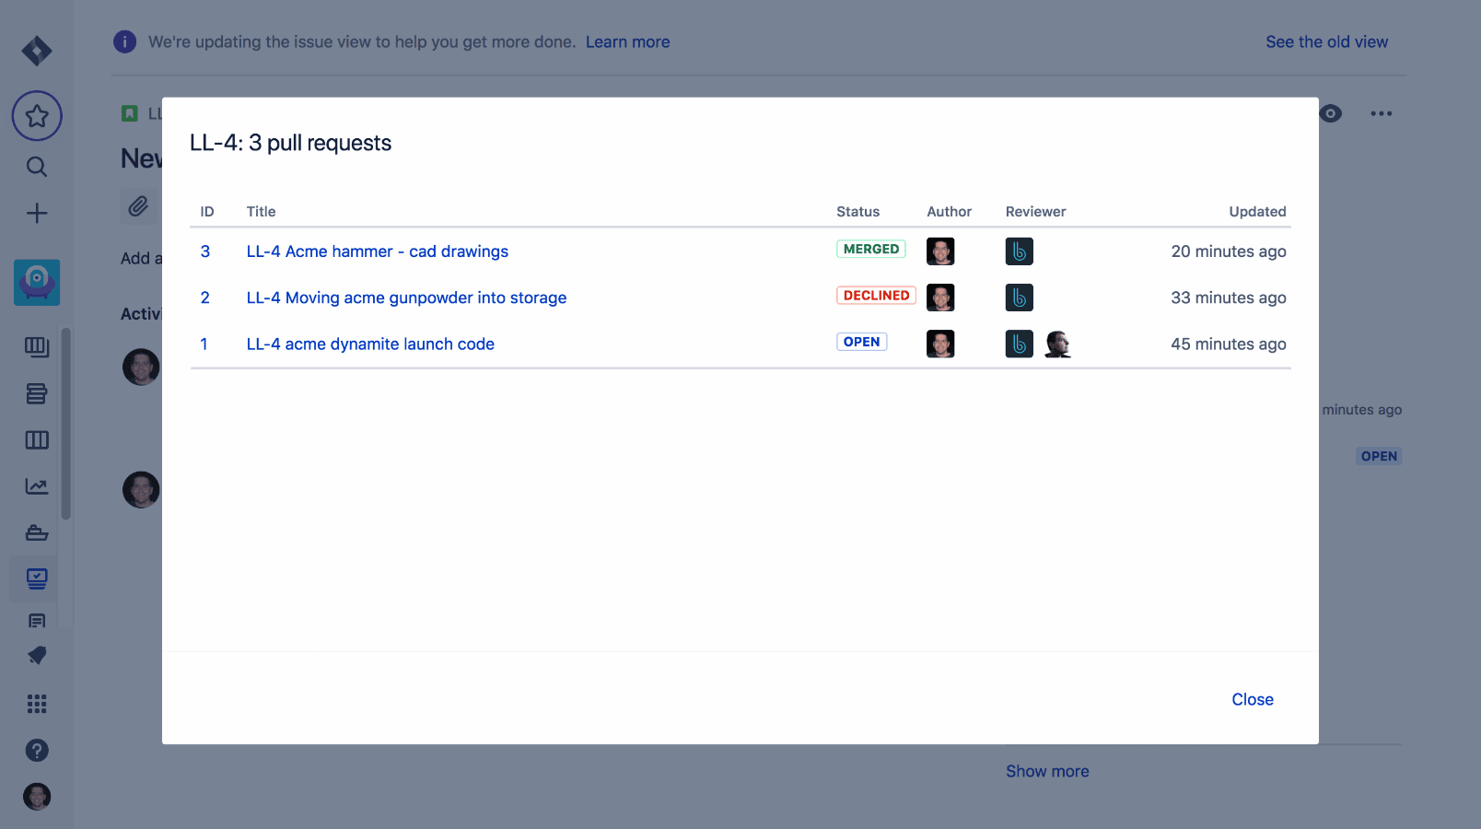Screen dimensions: 1481x829
Task: Click the Jira logo in the sidebar
Action: pos(37,51)
